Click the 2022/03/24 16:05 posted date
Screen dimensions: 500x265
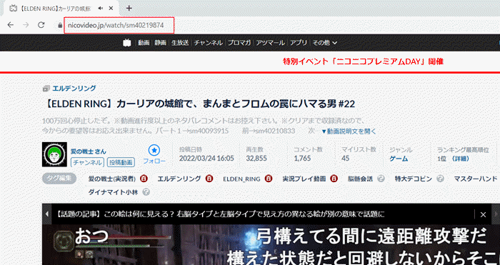206,159
